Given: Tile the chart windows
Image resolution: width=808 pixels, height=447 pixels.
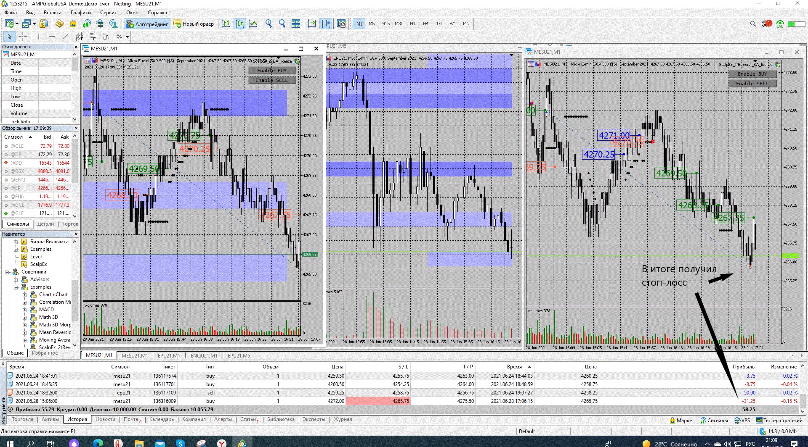Looking at the screenshot, I should click(296, 24).
